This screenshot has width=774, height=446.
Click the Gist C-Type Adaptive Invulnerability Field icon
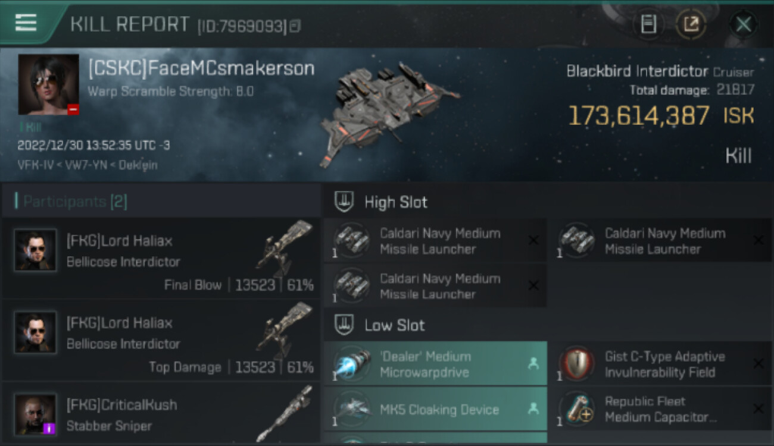tap(578, 364)
